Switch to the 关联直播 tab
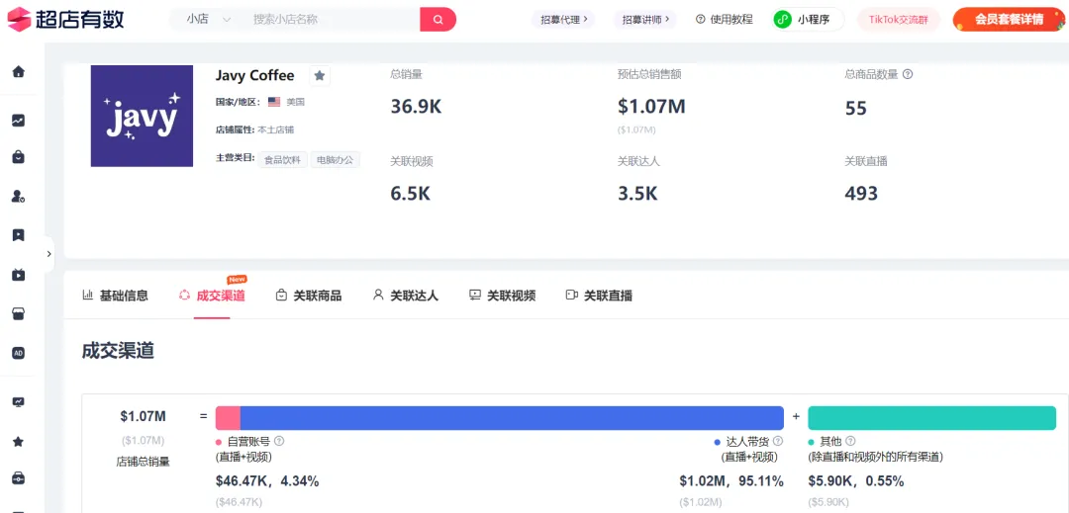This screenshot has width=1069, height=513. tap(599, 296)
